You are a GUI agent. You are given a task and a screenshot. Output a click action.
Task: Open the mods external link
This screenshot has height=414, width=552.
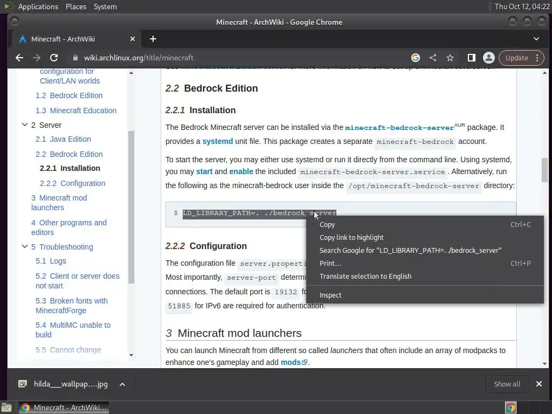(294, 362)
